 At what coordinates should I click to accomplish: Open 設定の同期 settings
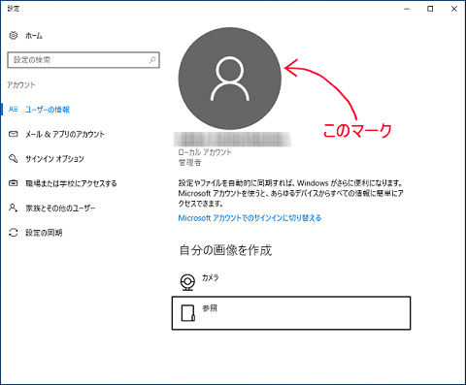pyautogui.click(x=44, y=233)
